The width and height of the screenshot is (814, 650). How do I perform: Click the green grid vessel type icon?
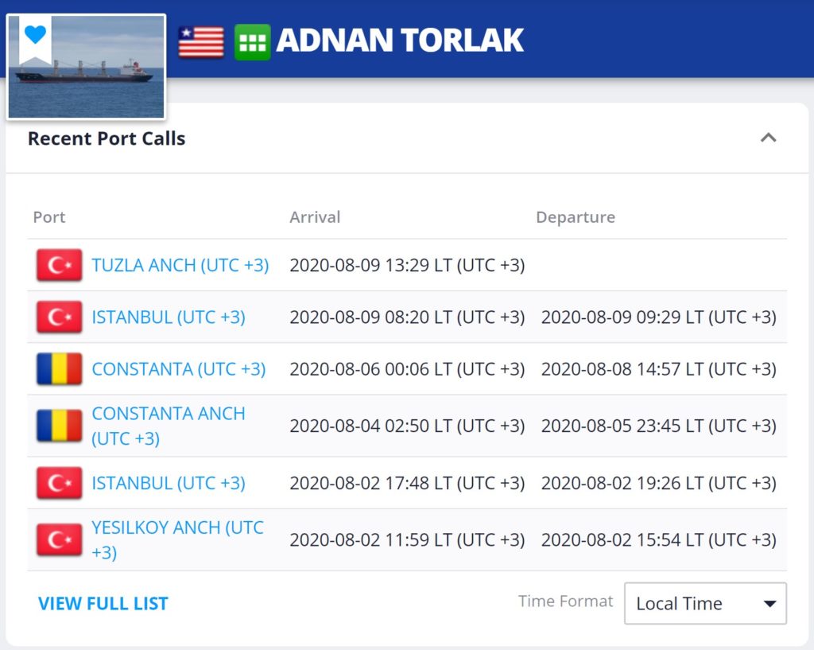click(x=253, y=41)
